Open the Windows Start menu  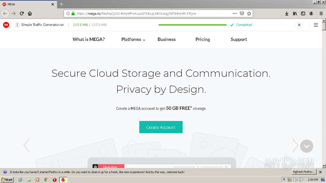pos(7,180)
